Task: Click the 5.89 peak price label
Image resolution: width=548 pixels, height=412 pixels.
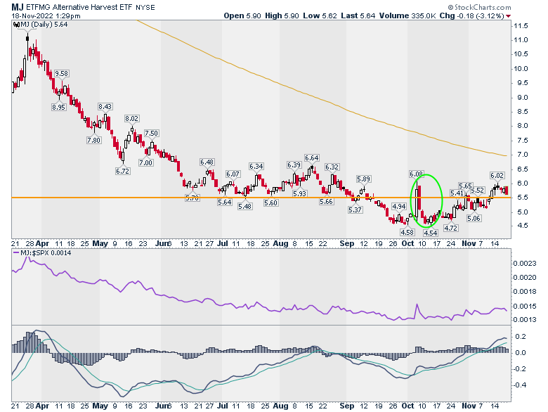Action: coord(363,179)
